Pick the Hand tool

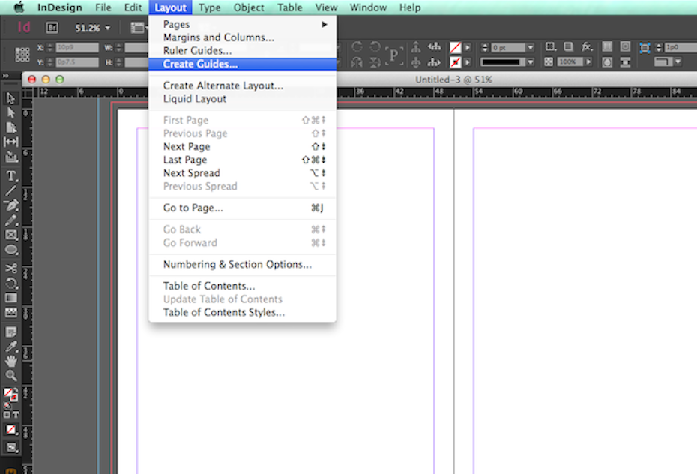pyautogui.click(x=11, y=361)
